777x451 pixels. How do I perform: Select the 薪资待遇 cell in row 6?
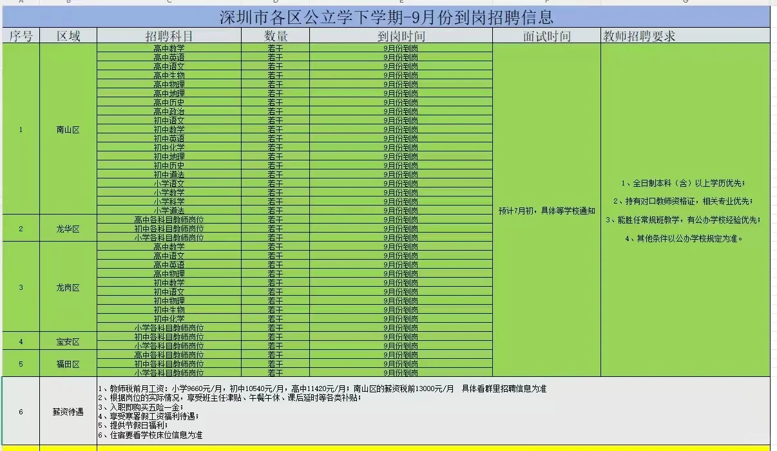click(x=67, y=411)
